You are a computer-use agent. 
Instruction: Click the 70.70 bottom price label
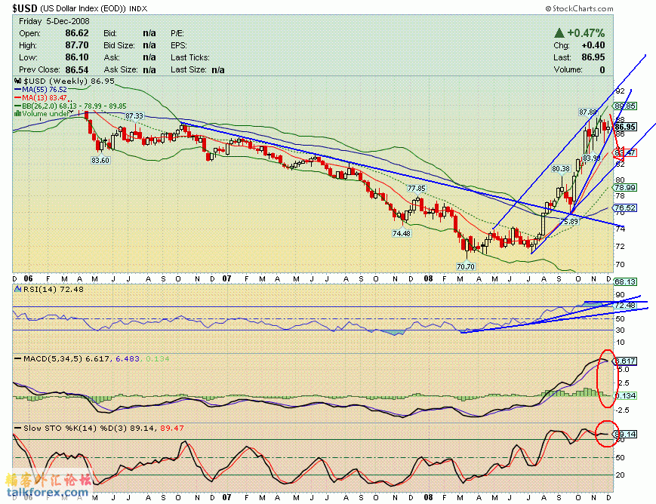tap(466, 266)
